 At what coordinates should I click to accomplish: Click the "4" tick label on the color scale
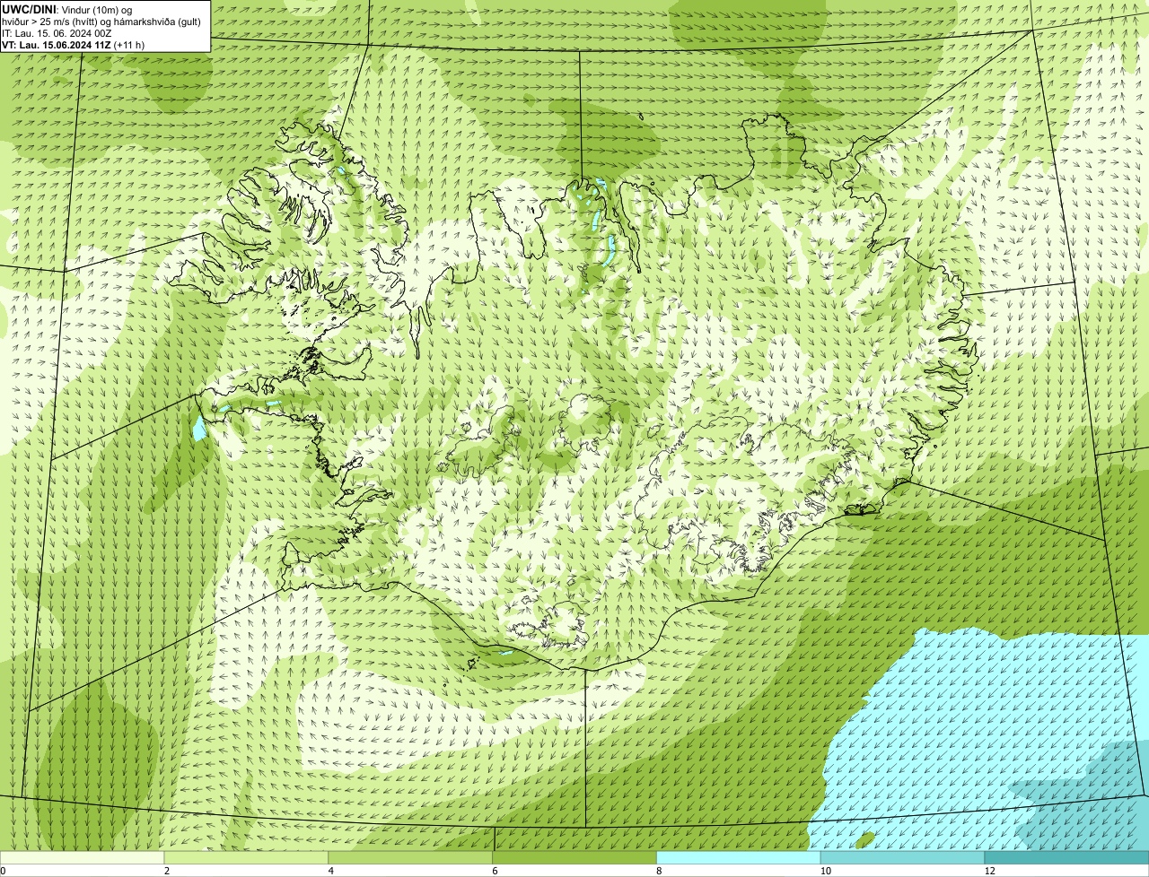[331, 871]
